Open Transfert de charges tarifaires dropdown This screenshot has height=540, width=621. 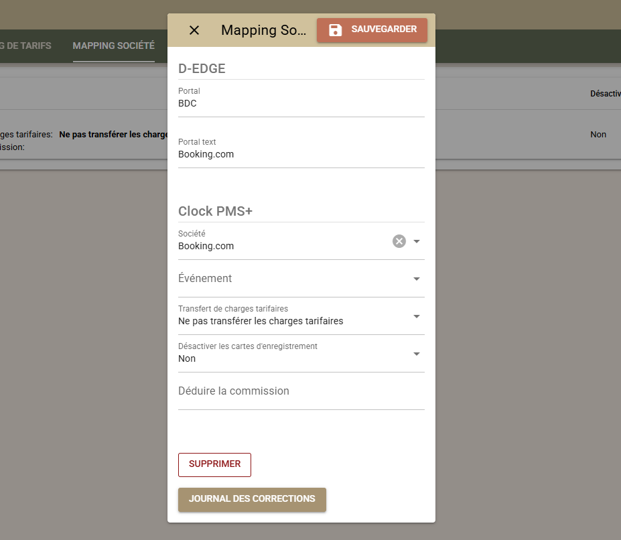[x=301, y=316]
